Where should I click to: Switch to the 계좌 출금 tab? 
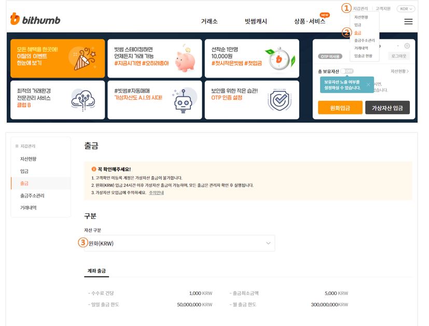pos(96,271)
